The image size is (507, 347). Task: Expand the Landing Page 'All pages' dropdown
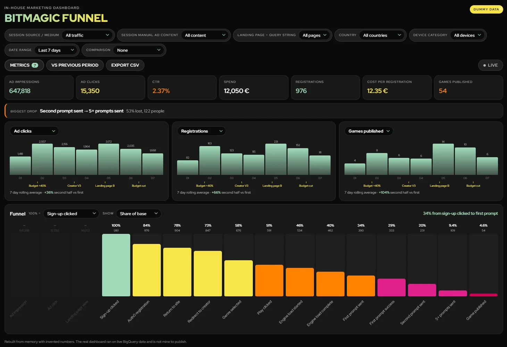tap(315, 35)
